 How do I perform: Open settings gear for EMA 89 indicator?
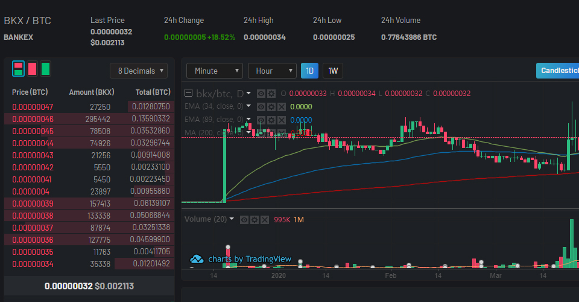(271, 120)
